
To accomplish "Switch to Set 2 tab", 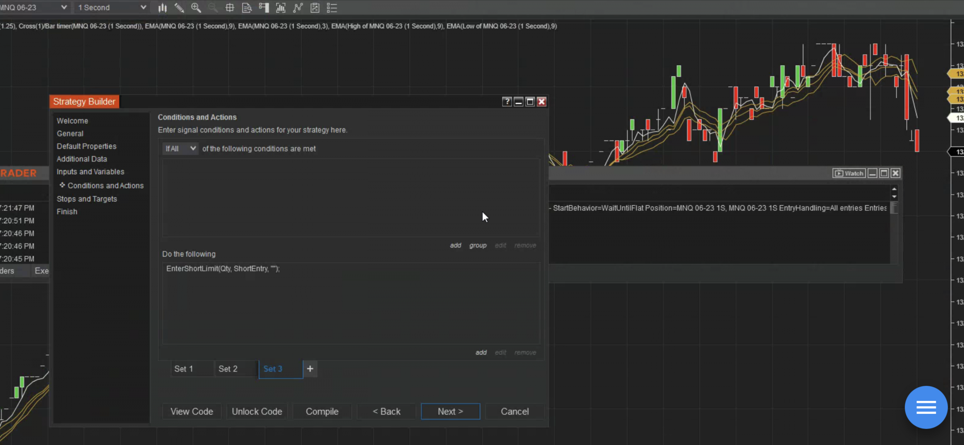I will 236,369.
